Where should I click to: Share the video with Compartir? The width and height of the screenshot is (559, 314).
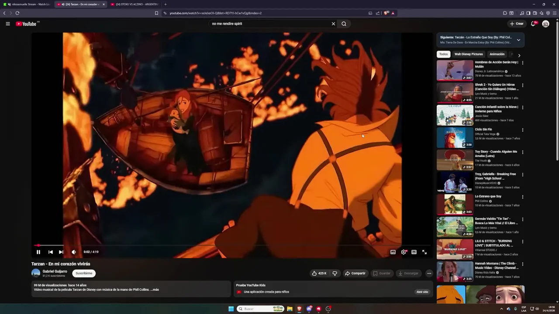(x=355, y=273)
